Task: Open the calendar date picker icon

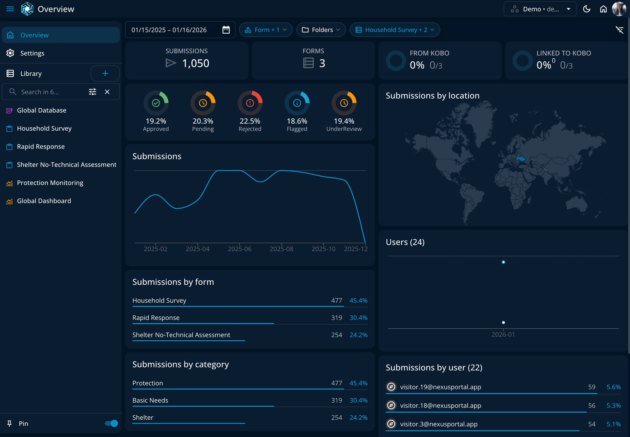Action: (226, 29)
